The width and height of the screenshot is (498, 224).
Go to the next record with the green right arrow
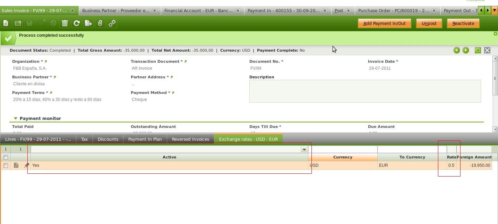[466, 50]
